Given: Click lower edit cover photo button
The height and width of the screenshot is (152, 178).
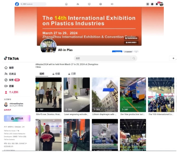Looking at the screenshot, I should tap(131, 43).
